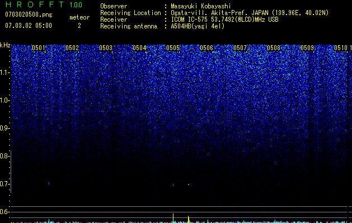Click the Receiving antenna label
Viewport: 352px width, 223px height.
[x=129, y=26]
